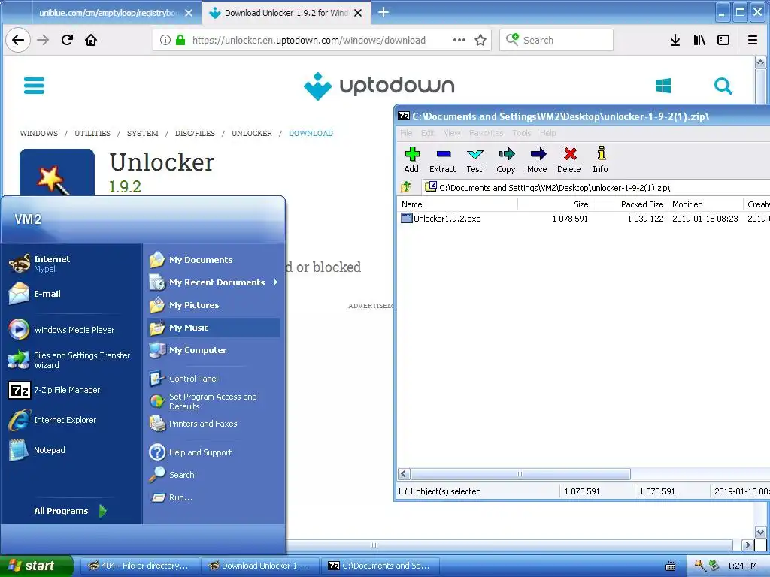Toggle the browser sidebar
770x577 pixels.
pyautogui.click(x=723, y=40)
